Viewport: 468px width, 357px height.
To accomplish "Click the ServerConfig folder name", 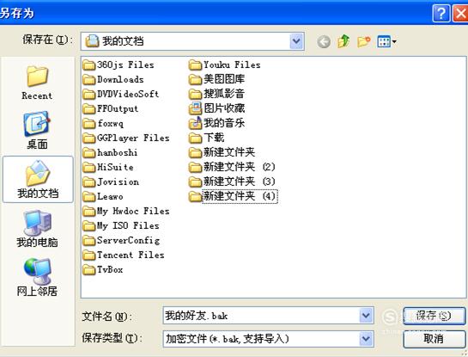I will click(128, 241).
